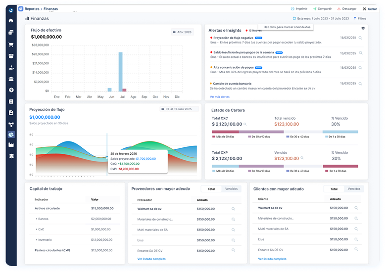Click the Más de 90 días CXC bar segment
385x272 pixels.
click(x=225, y=132)
